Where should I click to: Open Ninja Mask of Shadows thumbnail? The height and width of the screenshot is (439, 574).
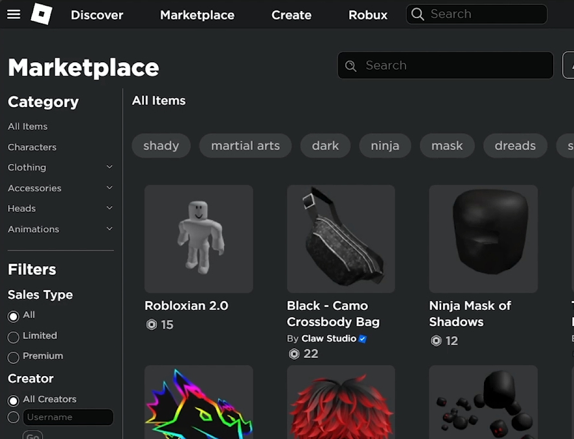tap(483, 239)
